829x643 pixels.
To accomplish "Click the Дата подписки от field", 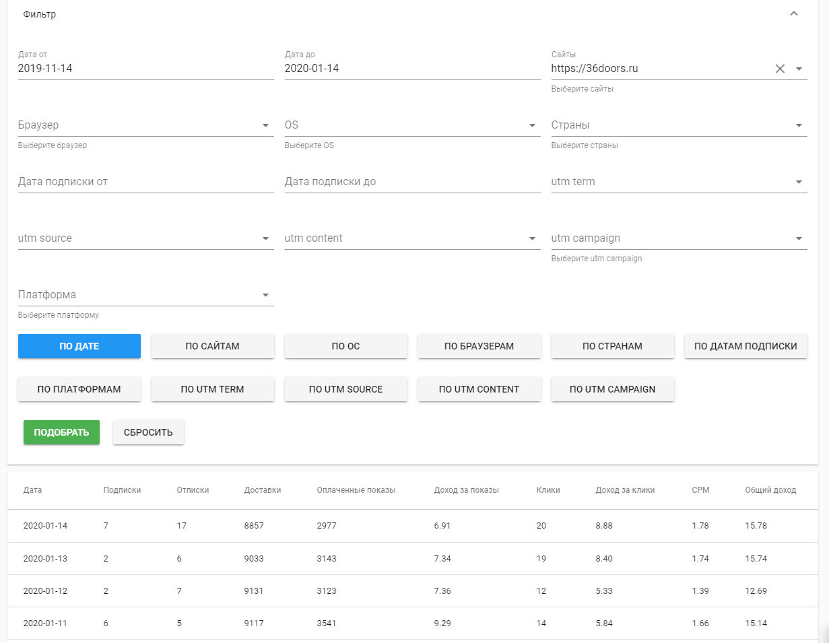I will (145, 182).
